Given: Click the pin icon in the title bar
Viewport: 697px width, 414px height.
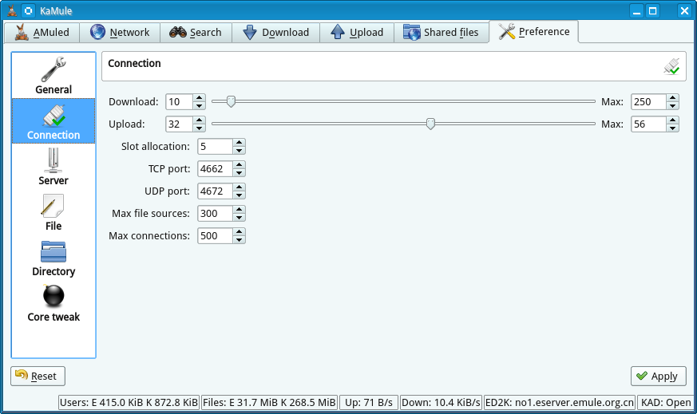Looking at the screenshot, I should [29, 10].
